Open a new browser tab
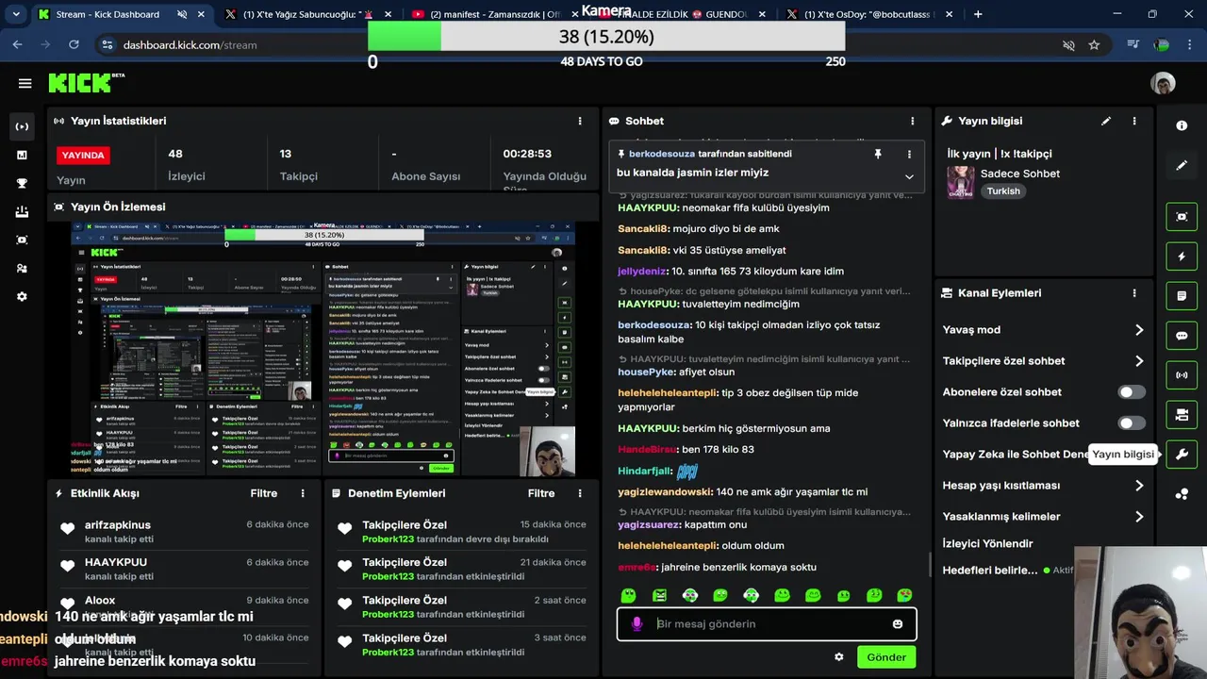This screenshot has height=679, width=1207. (978, 14)
